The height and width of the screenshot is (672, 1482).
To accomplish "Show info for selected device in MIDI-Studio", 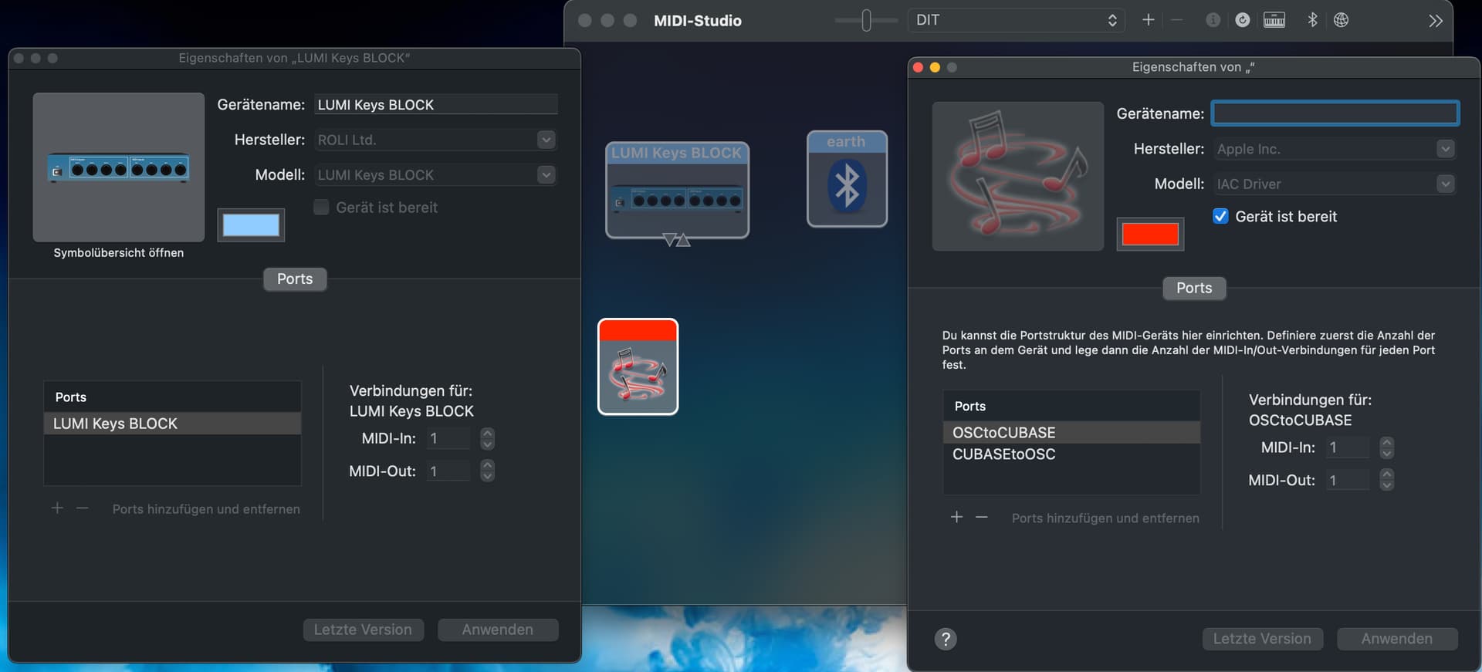I will point(1213,20).
